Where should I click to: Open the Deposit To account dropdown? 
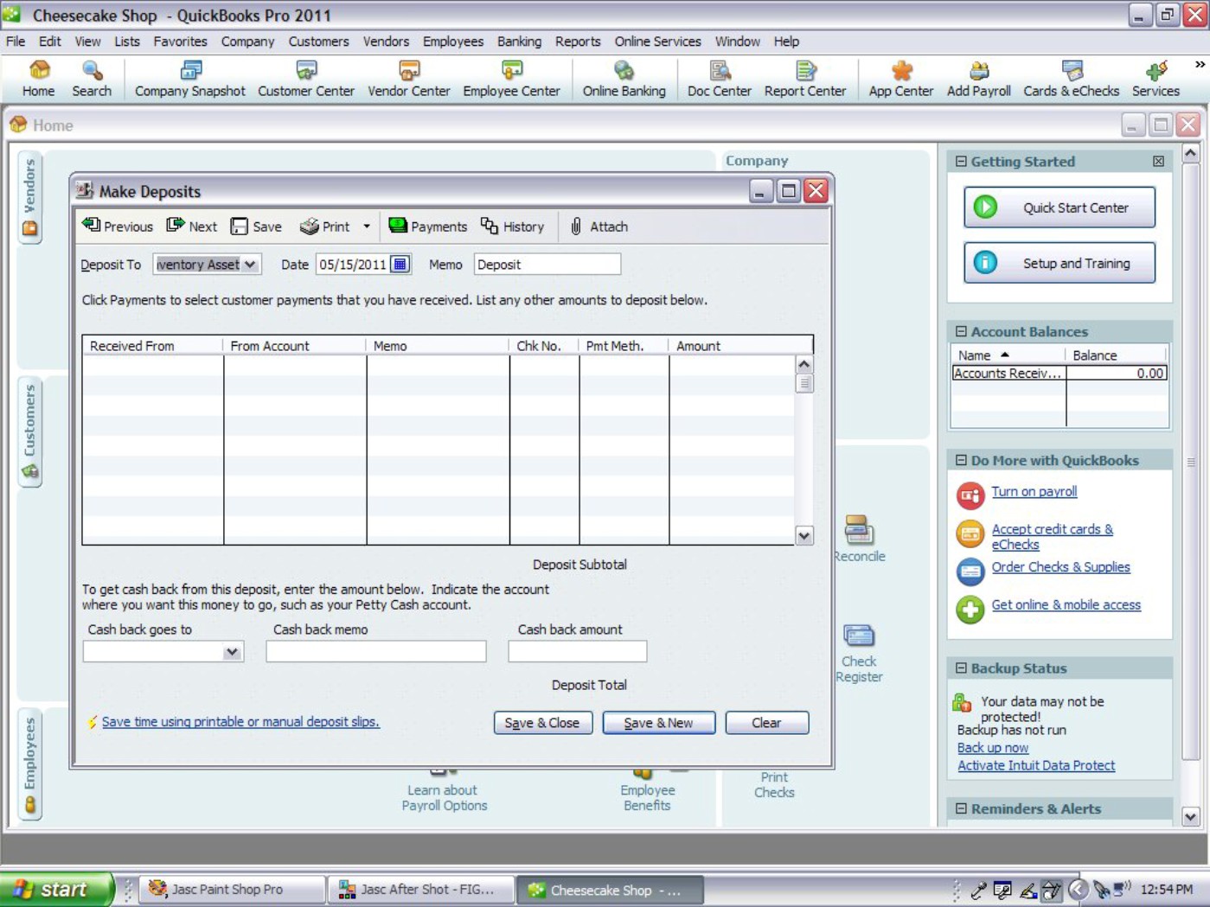250,265
